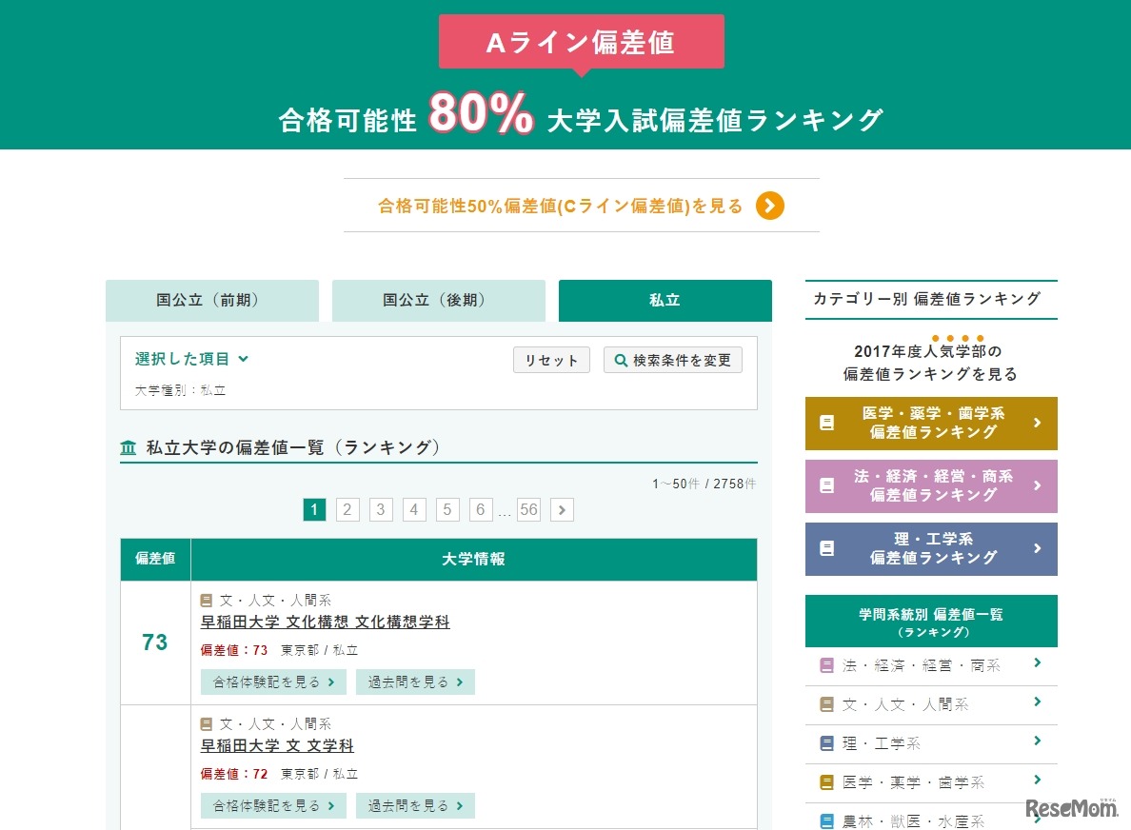Open 理・工学系 偏差値ランキング banner
Viewport: 1131px width, 830px height.
coord(931,549)
